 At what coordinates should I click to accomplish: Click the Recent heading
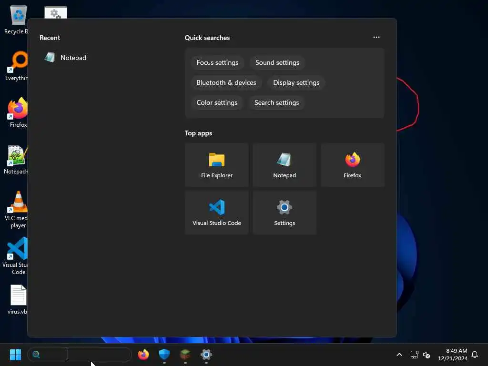point(50,38)
